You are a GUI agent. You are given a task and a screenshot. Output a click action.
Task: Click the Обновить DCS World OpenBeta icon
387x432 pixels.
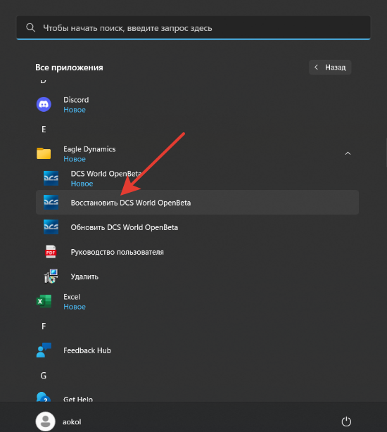pyautogui.click(x=51, y=227)
